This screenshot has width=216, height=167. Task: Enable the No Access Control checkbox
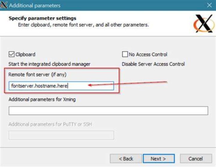click(125, 54)
